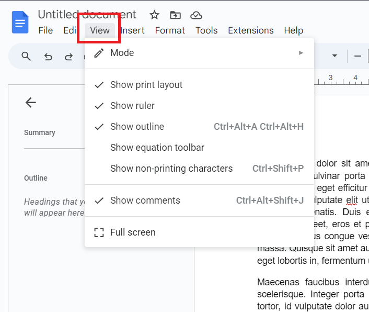
Task: Toggle Show print layout option
Action: [146, 85]
